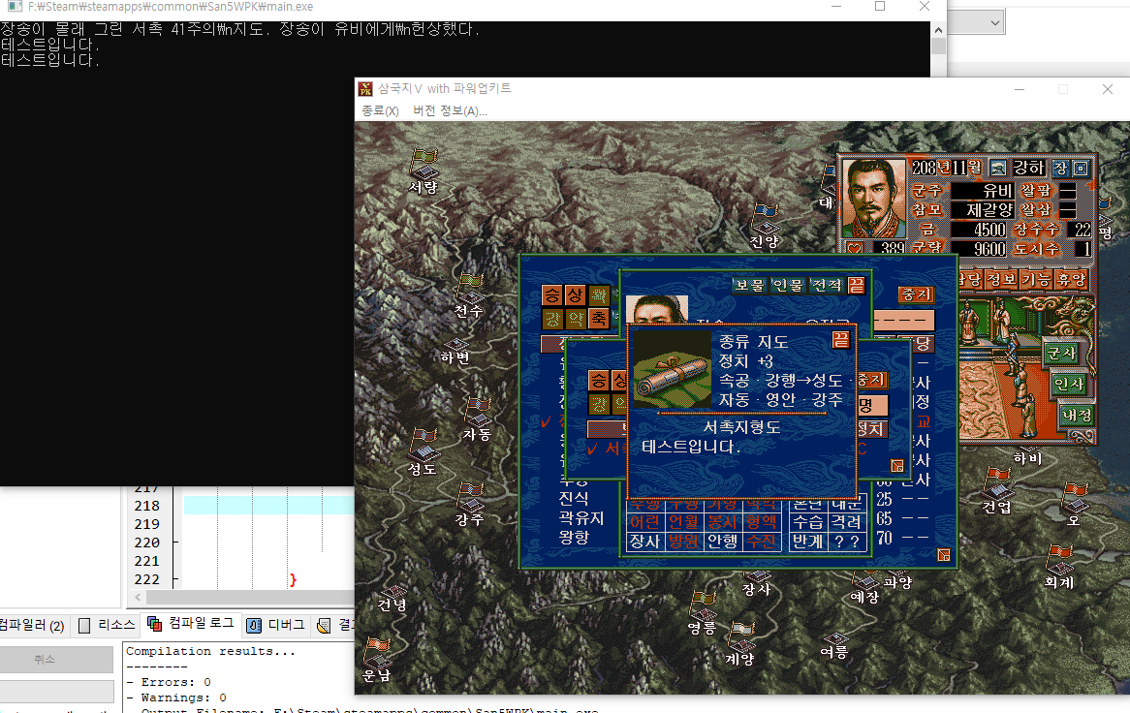
Task: Click the square map icon beside 장
Action: pyautogui.click(x=1081, y=168)
